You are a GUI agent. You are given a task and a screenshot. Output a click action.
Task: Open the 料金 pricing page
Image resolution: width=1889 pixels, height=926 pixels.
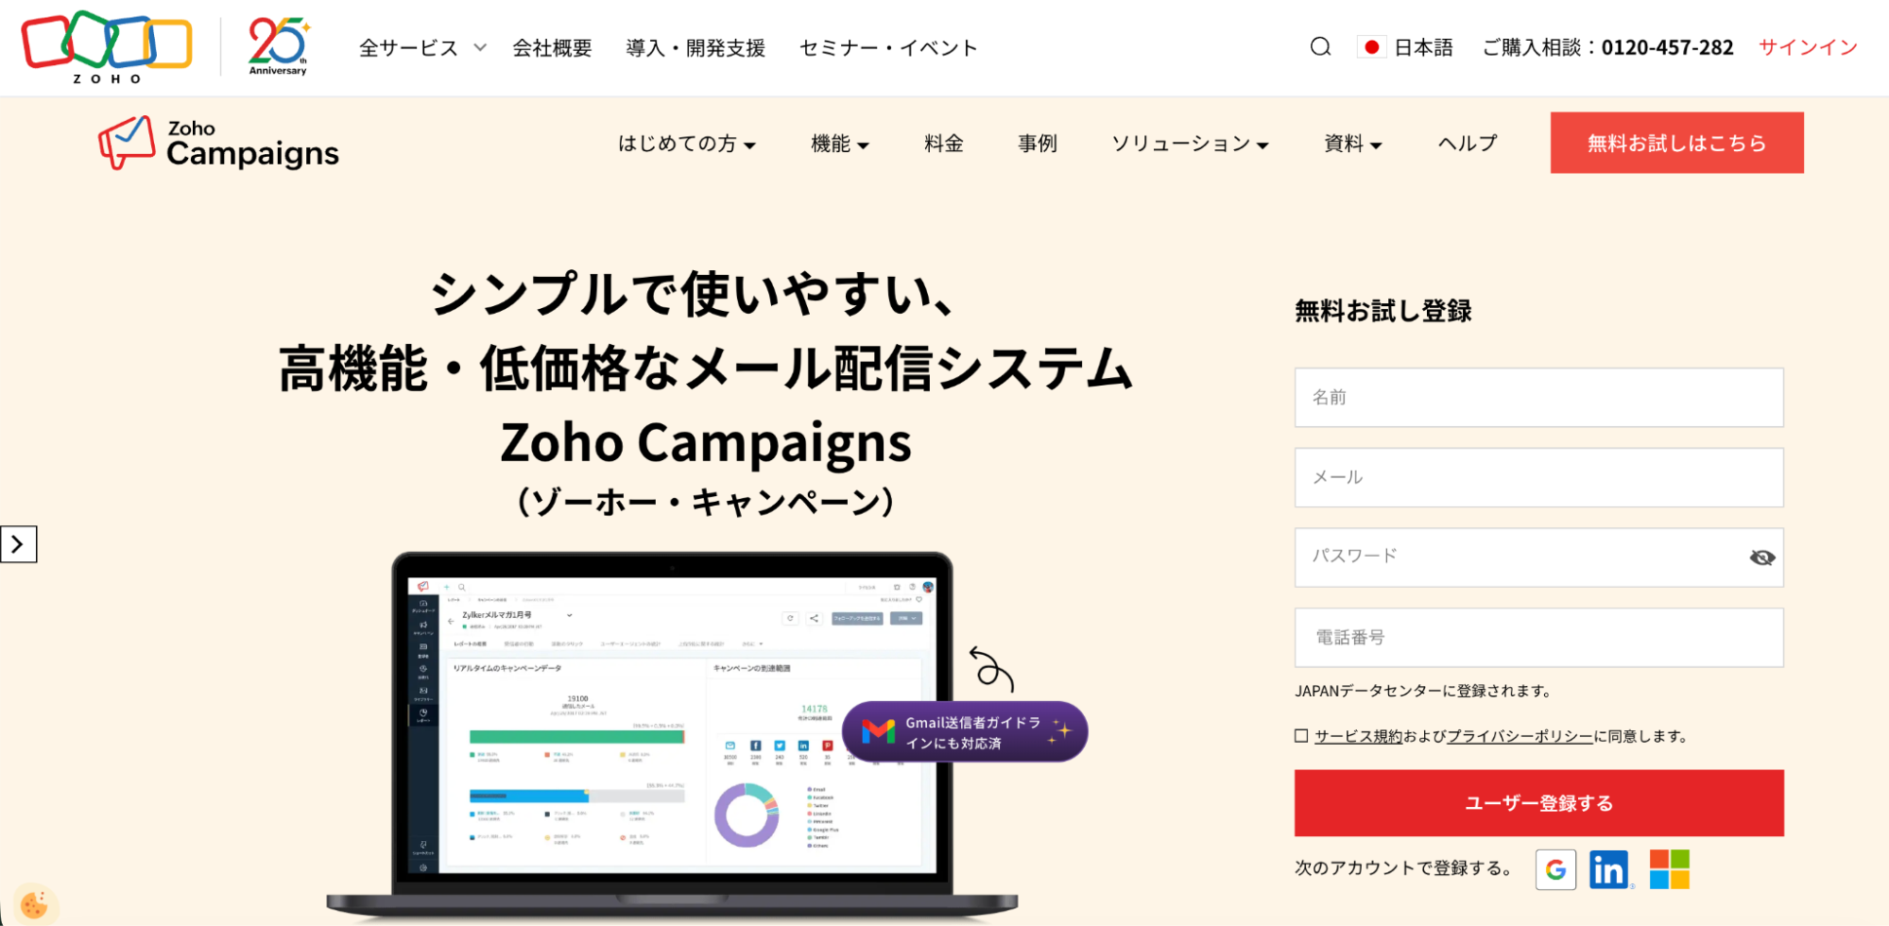(x=943, y=144)
